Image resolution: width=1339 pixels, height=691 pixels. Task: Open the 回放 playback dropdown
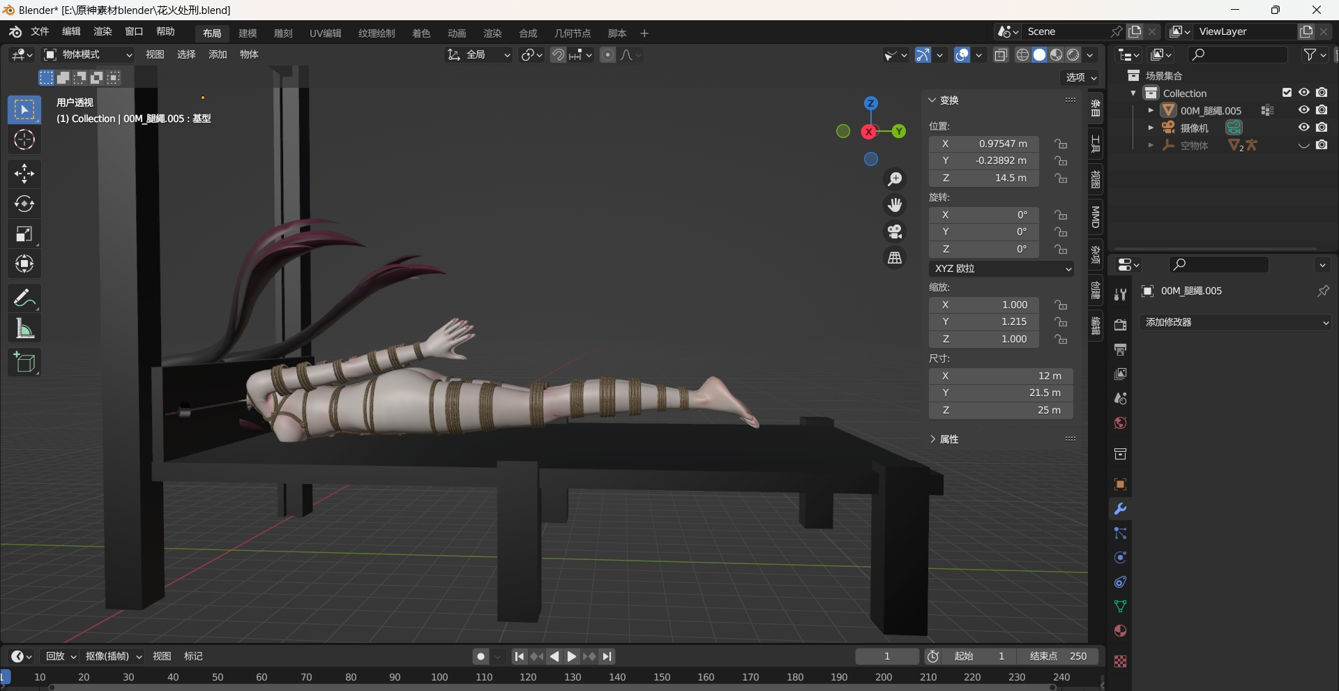(61, 656)
